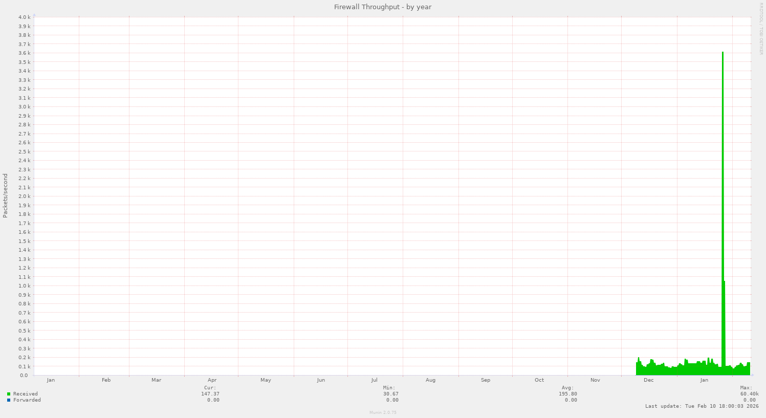Click the 4.0k gridline label
Image resolution: width=766 pixels, height=418 pixels.
[25, 17]
